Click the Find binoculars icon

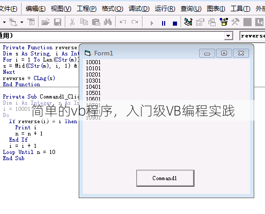point(108,22)
